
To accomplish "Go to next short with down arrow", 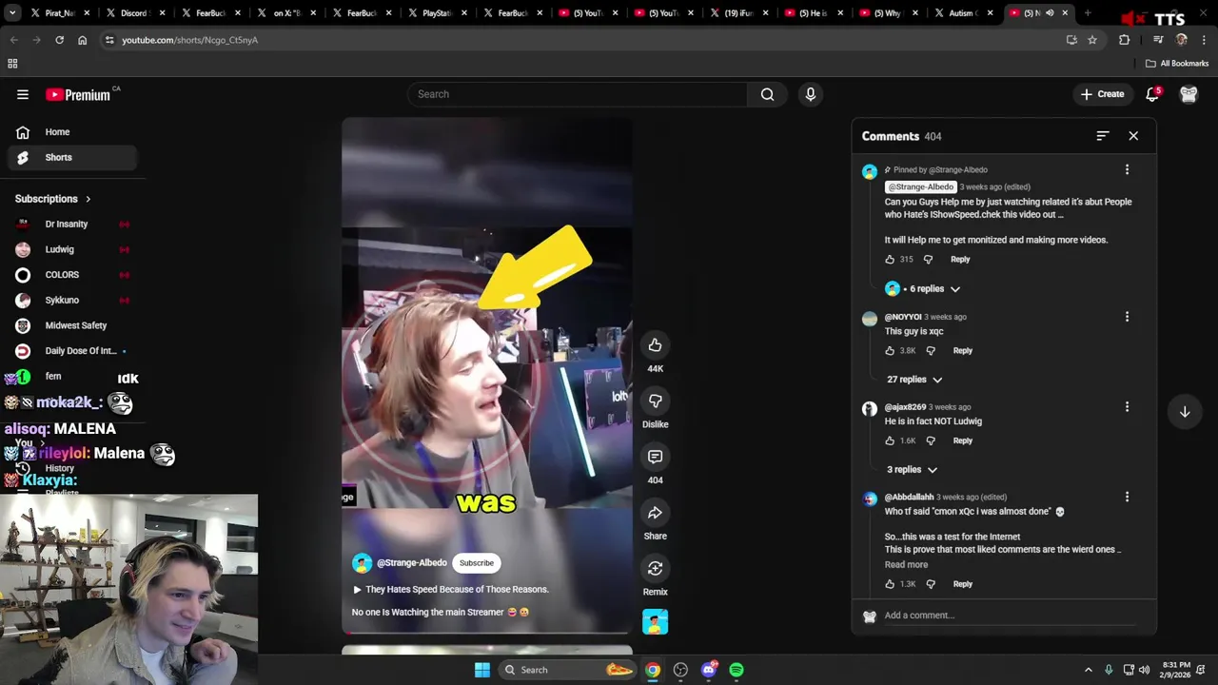I will [x=1185, y=412].
